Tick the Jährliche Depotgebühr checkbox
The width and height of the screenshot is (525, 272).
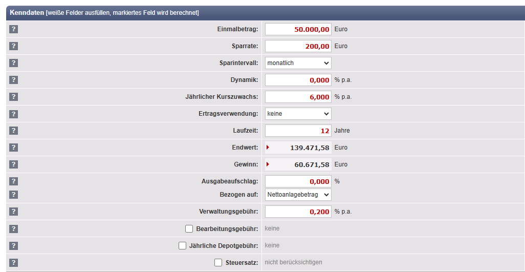point(182,245)
